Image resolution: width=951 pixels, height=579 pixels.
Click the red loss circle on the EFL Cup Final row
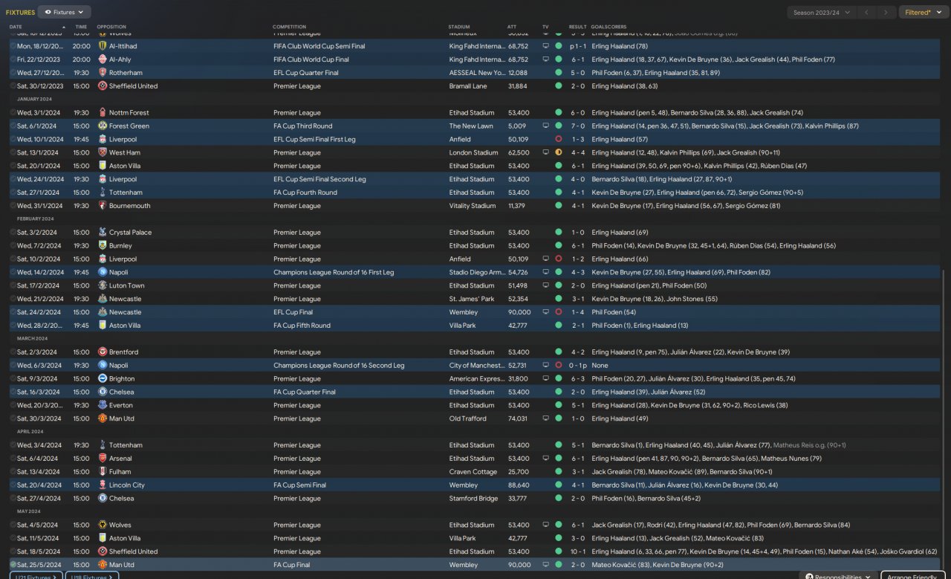[558, 312]
